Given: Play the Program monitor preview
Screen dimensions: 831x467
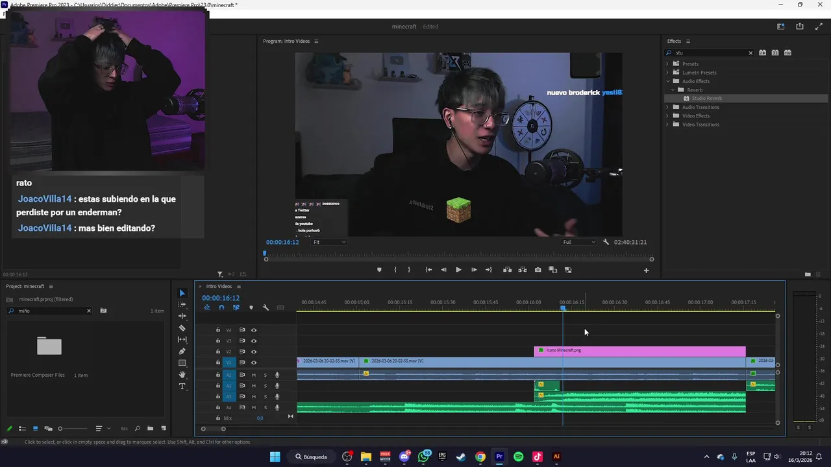Looking at the screenshot, I should pos(458,270).
